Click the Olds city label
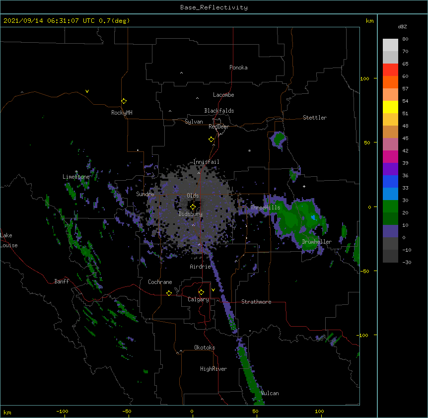The image size is (428, 418). (193, 196)
